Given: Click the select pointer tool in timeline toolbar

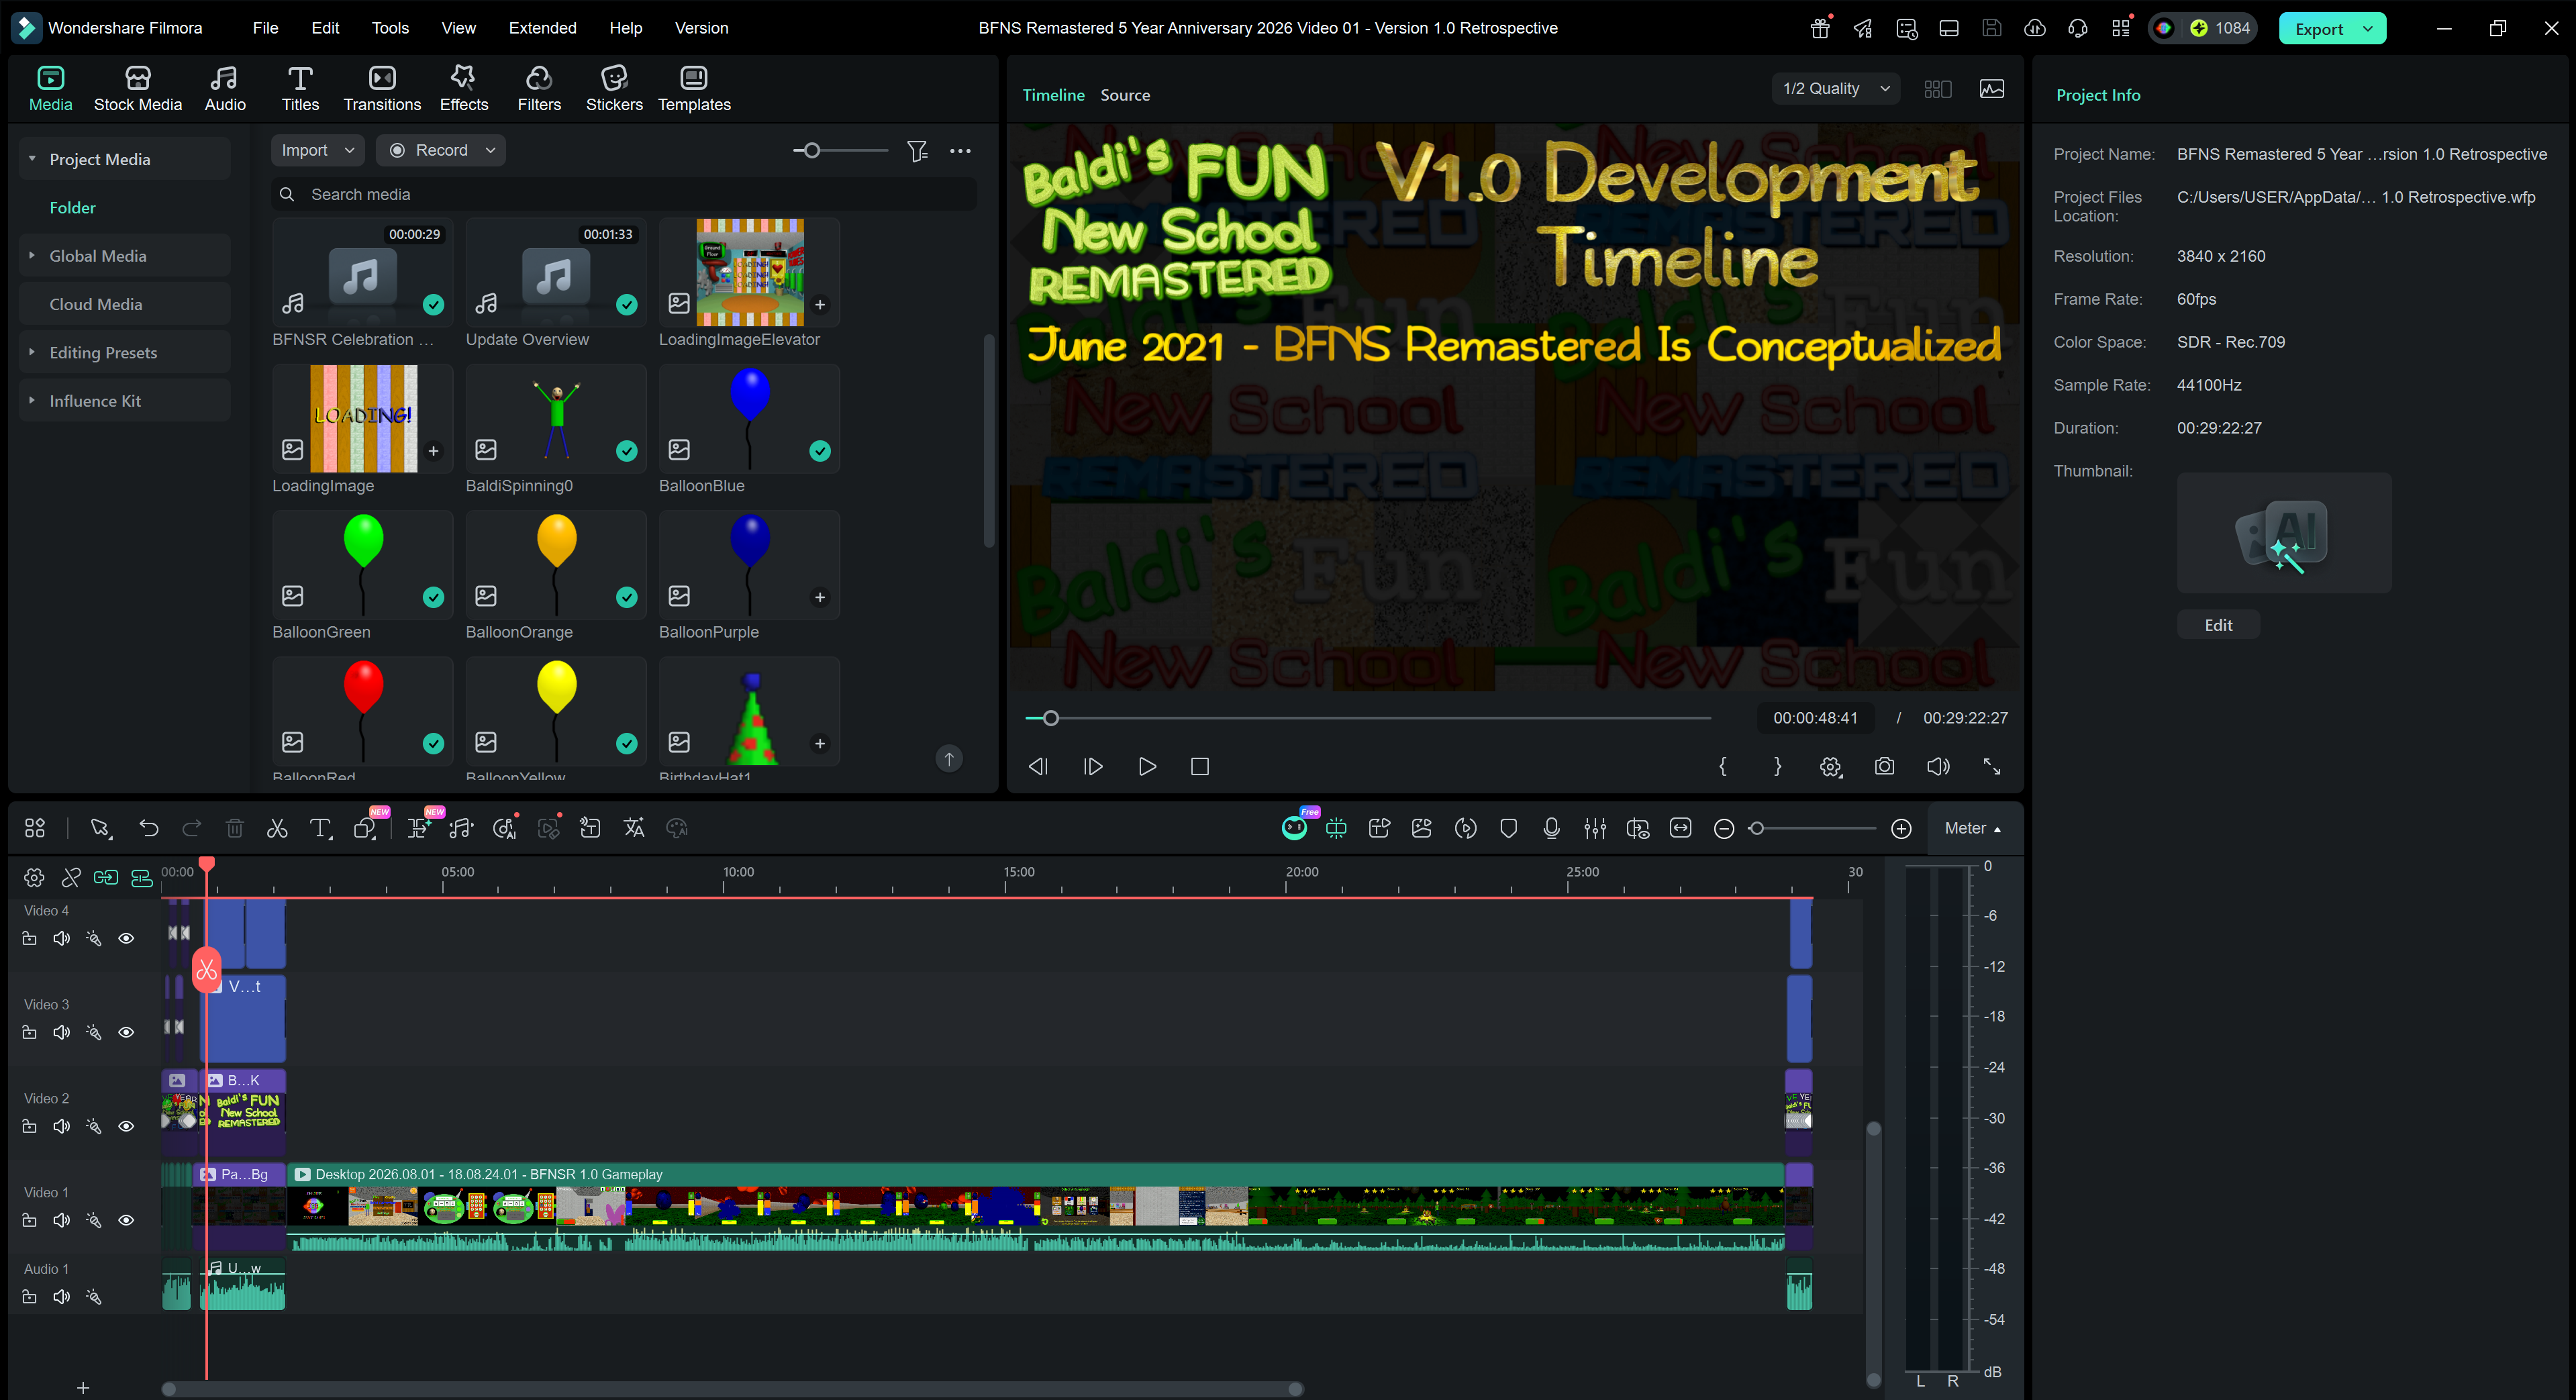Looking at the screenshot, I should pos(100,828).
